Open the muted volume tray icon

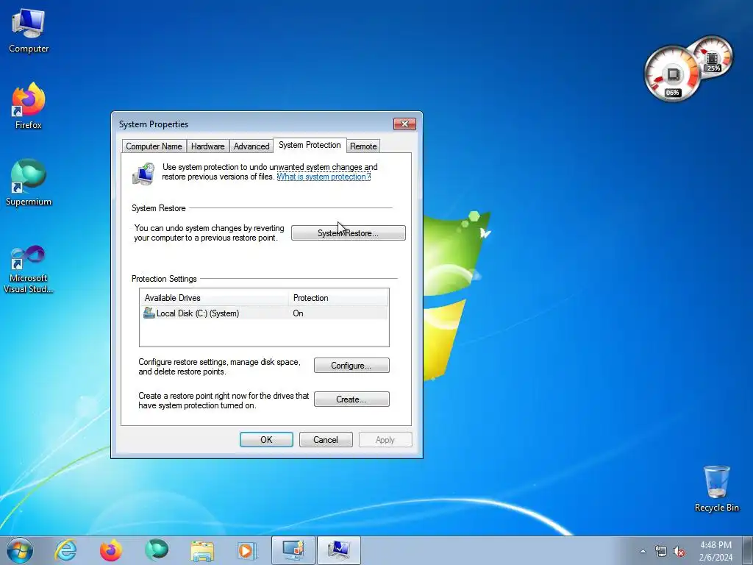click(x=679, y=552)
